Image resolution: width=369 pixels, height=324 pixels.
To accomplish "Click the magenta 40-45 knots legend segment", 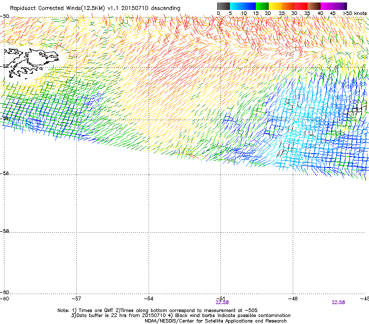I will click(327, 6).
